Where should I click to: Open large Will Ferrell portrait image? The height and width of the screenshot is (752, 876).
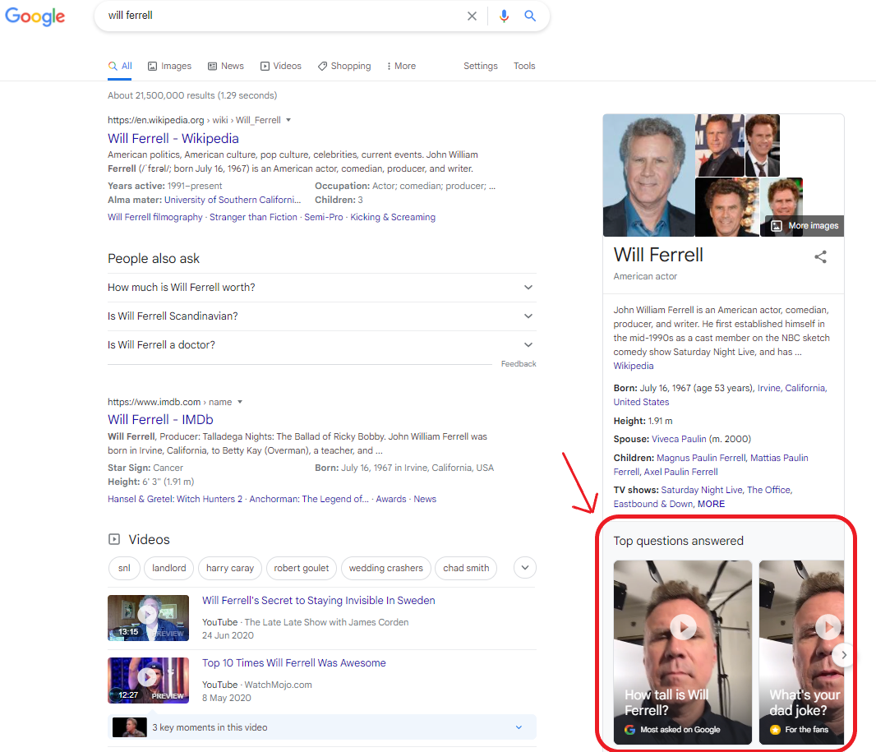pyautogui.click(x=648, y=175)
